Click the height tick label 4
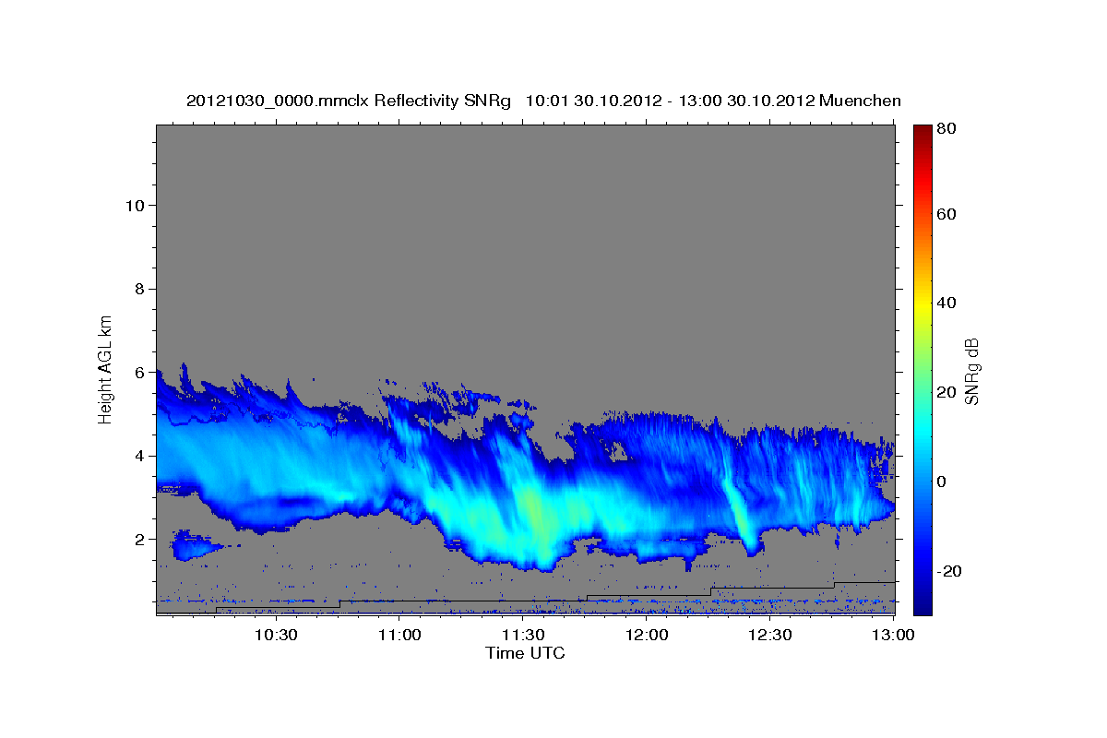The height and width of the screenshot is (738, 1107). (139, 456)
